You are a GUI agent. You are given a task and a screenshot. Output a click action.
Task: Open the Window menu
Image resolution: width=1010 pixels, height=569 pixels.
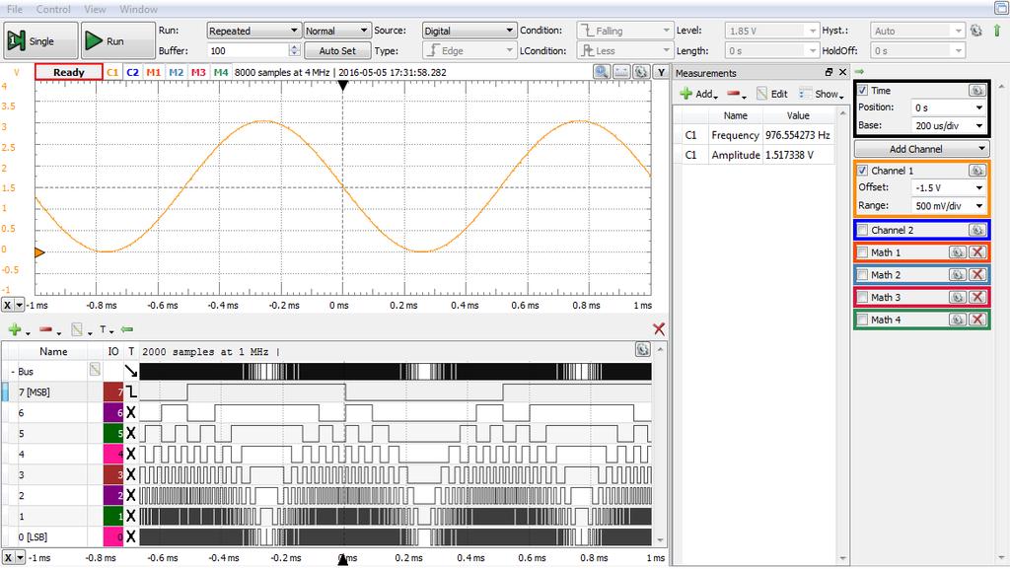[138, 9]
